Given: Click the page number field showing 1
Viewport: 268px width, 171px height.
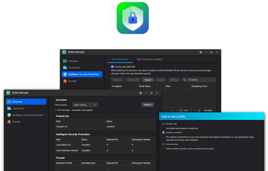Looking at the screenshot, I should pos(181,110).
